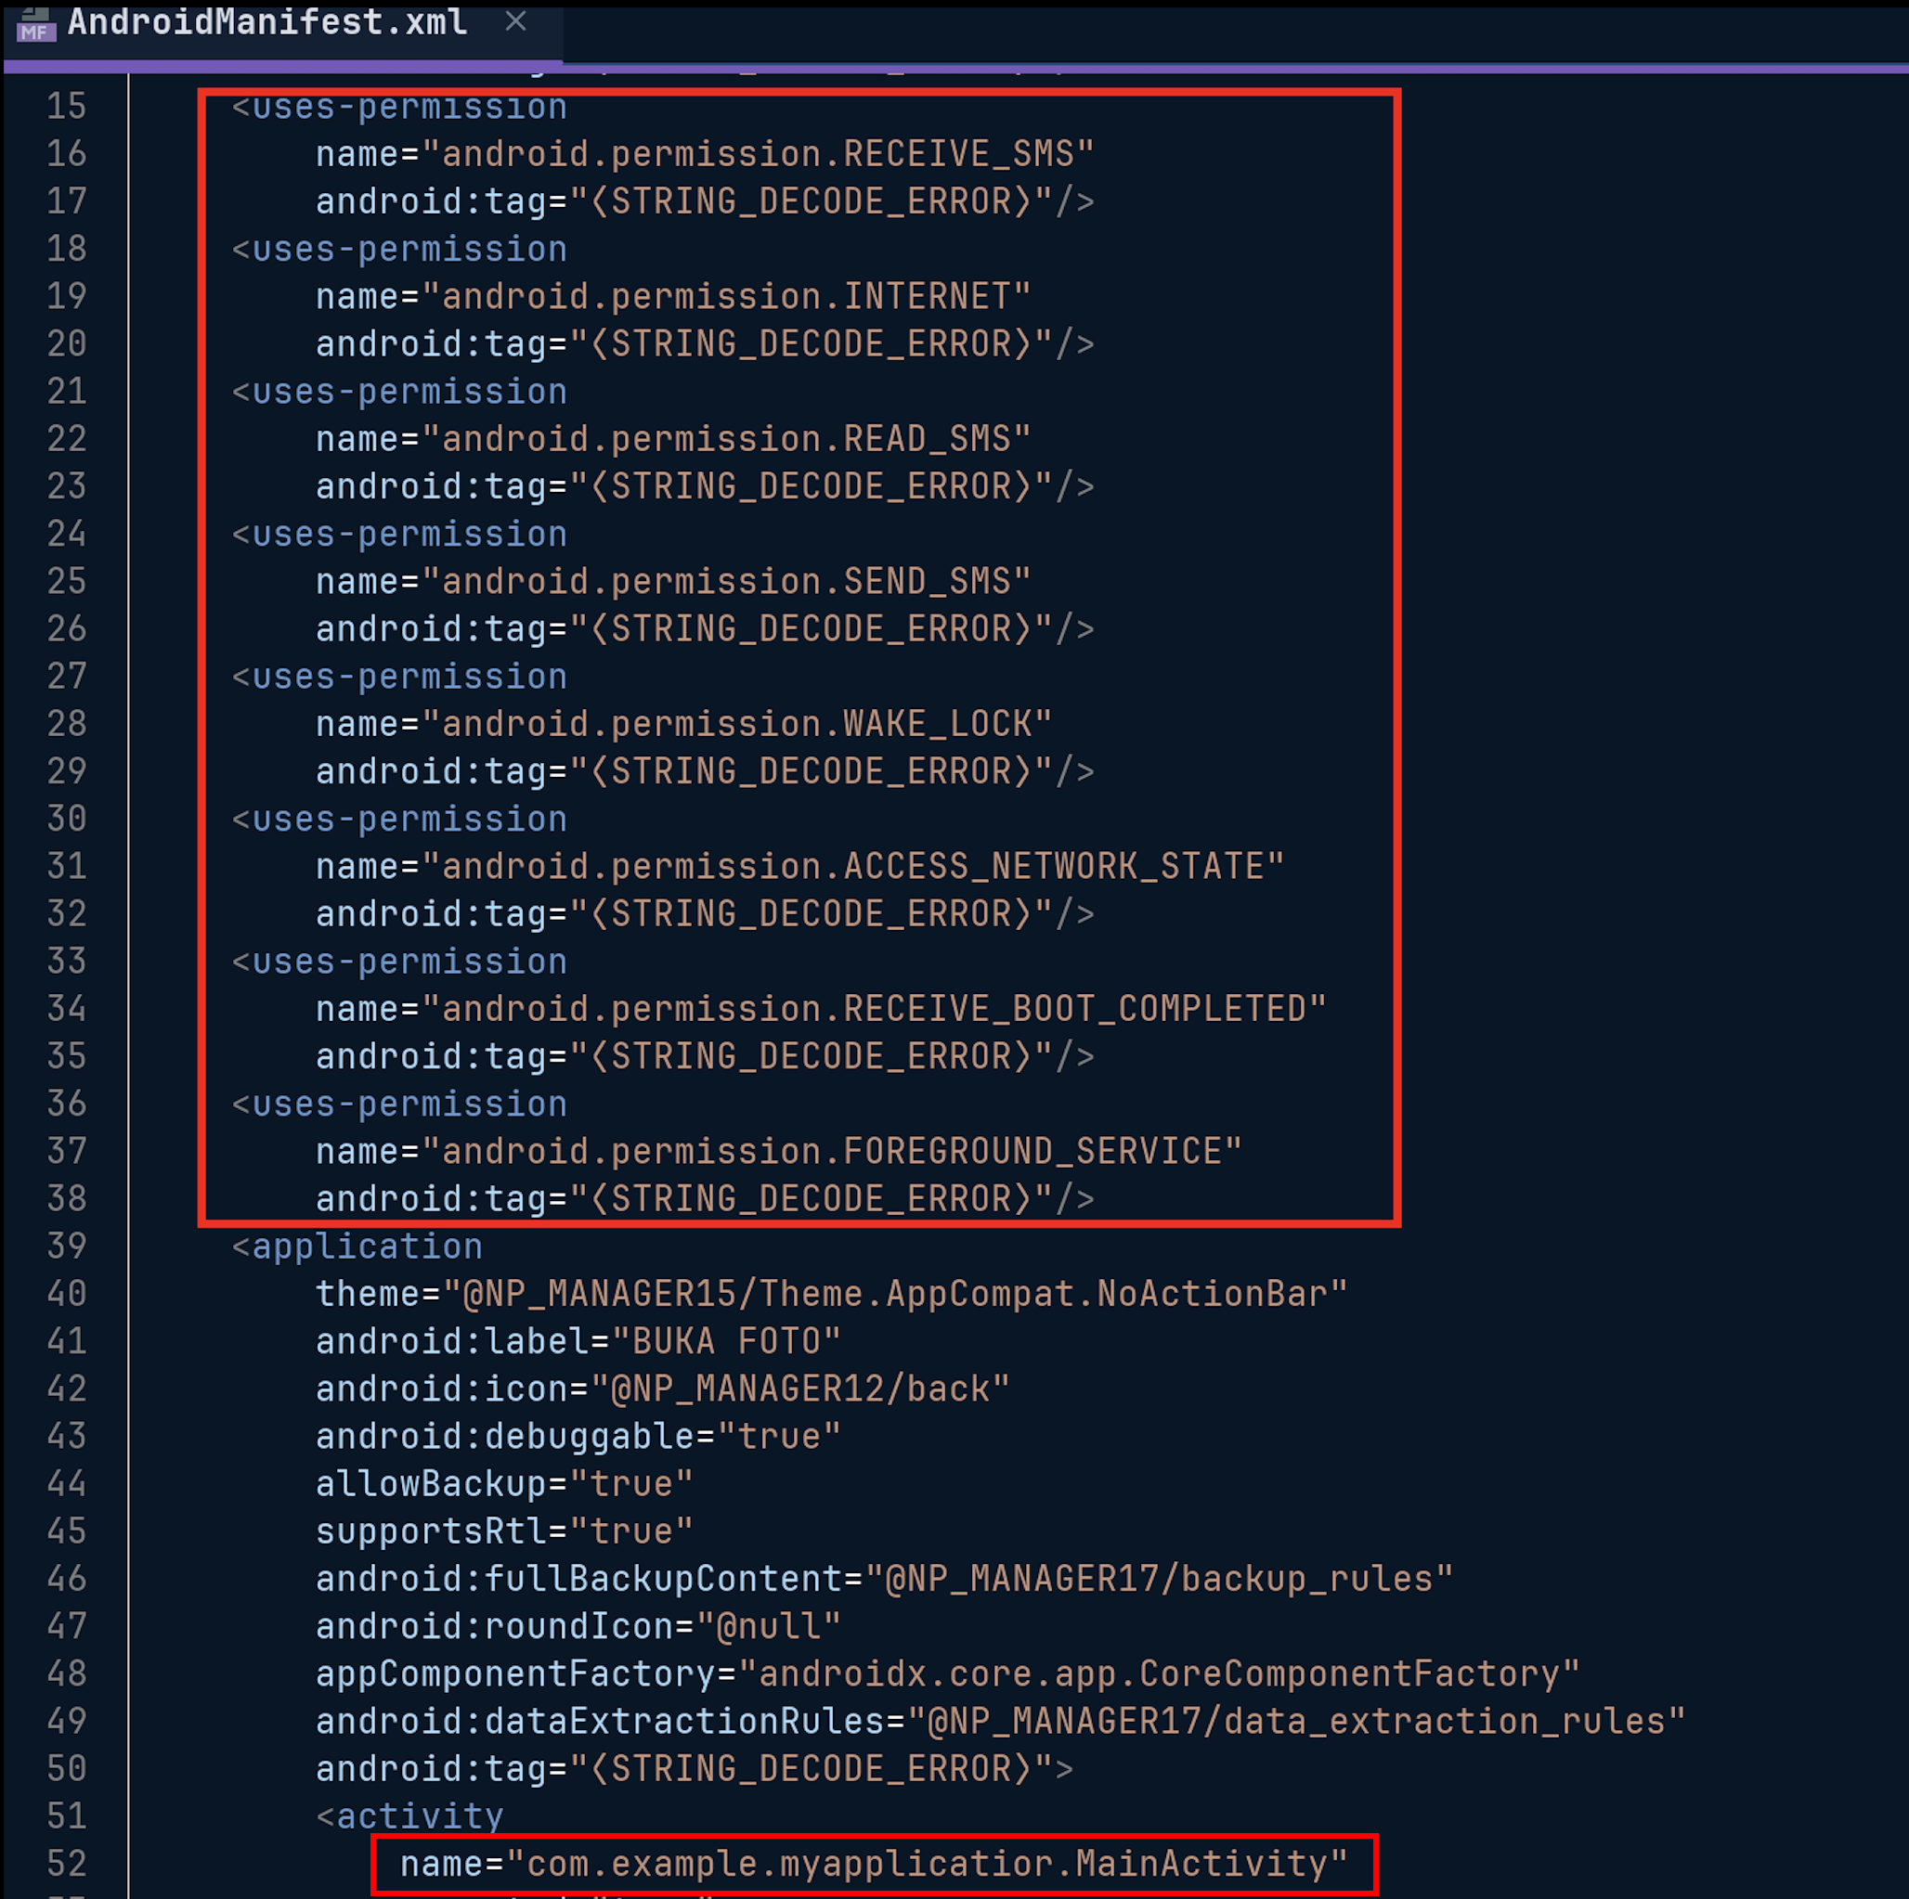
Task: Click the RECEIVE_BOOT_COMPLETED permission value
Action: (875, 1008)
